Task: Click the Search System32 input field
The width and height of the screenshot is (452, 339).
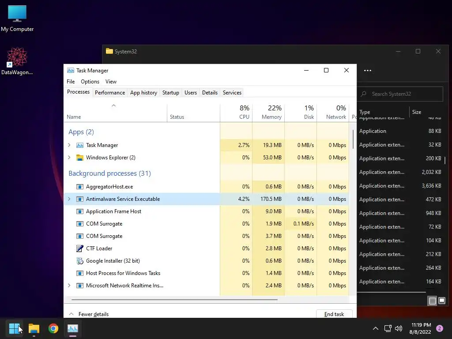Action: pos(400,94)
